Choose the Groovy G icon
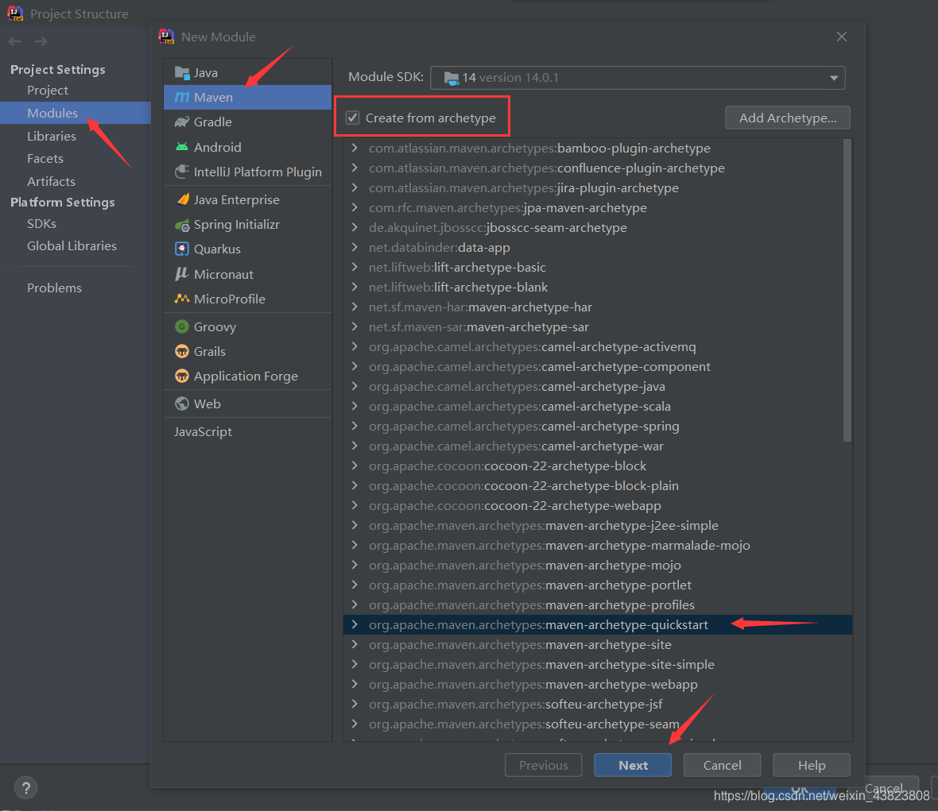The width and height of the screenshot is (938, 811). pyautogui.click(x=182, y=326)
